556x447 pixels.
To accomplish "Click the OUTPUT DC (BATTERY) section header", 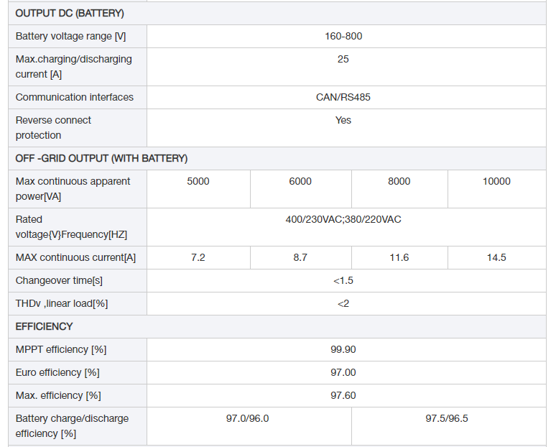I will 70,14.
